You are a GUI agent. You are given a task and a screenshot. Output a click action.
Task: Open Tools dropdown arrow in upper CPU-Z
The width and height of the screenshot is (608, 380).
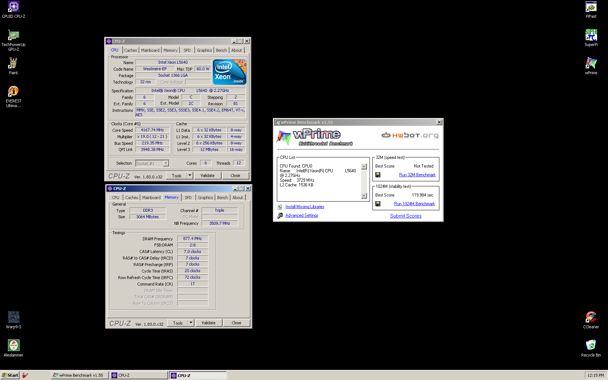pos(190,176)
